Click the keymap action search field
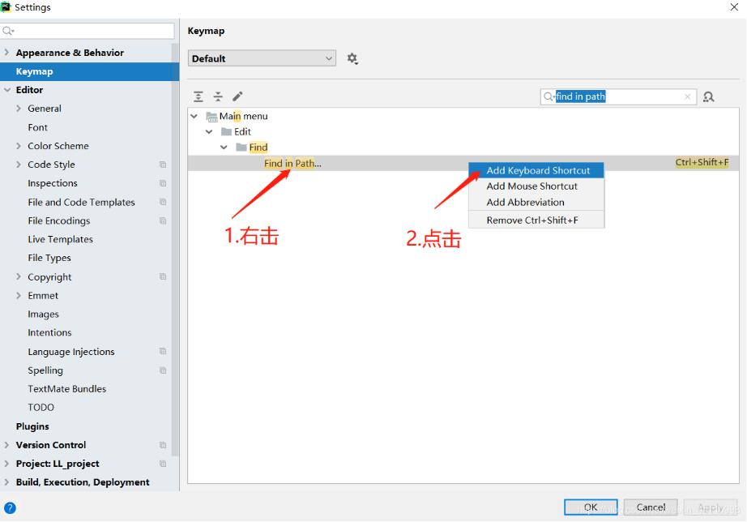Screen dimensions: 747x522 [618, 96]
